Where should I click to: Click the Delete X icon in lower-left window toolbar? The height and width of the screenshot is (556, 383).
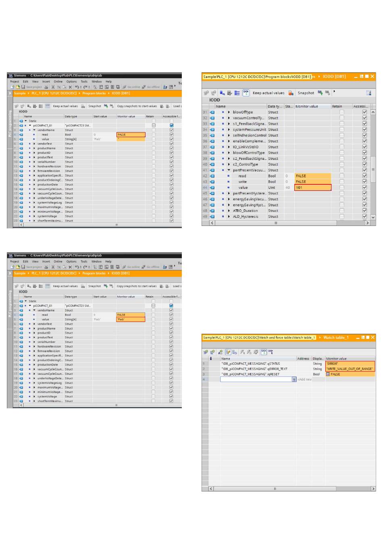(70, 267)
